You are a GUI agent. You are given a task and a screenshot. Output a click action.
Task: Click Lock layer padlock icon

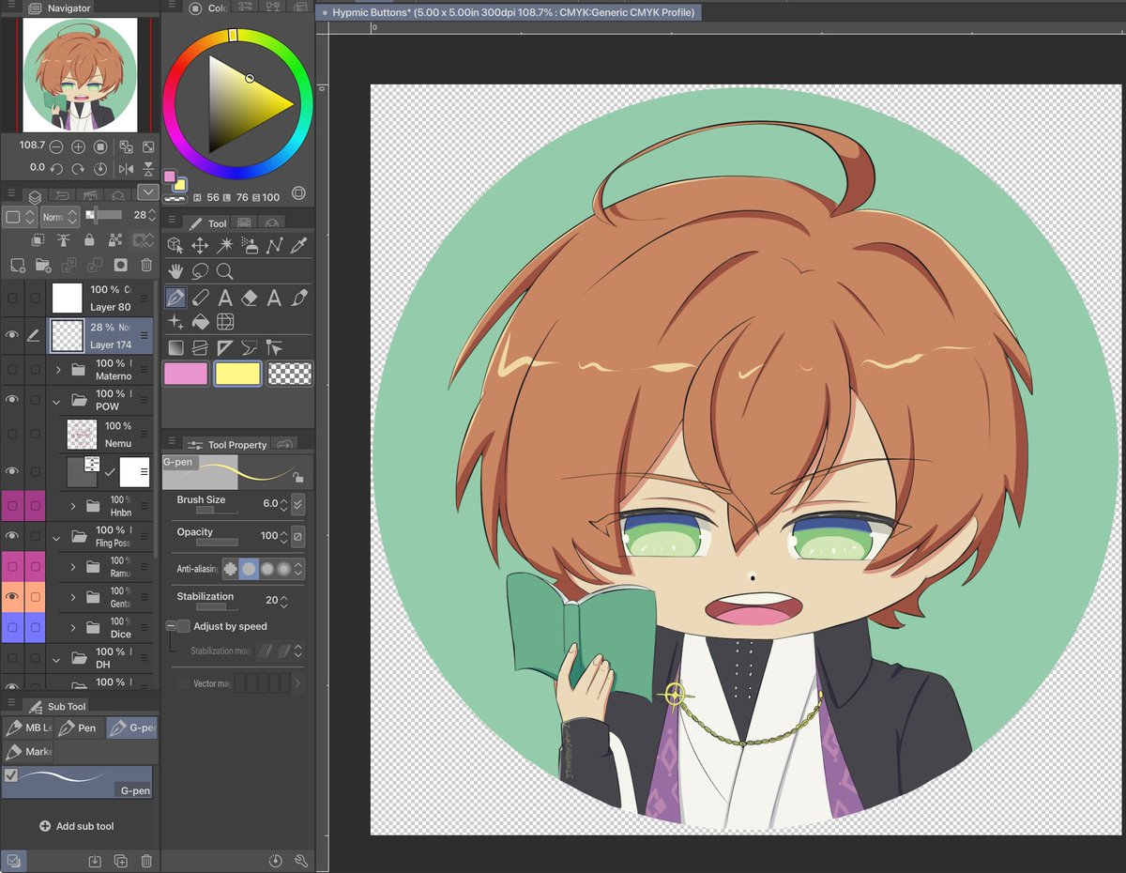(x=89, y=240)
